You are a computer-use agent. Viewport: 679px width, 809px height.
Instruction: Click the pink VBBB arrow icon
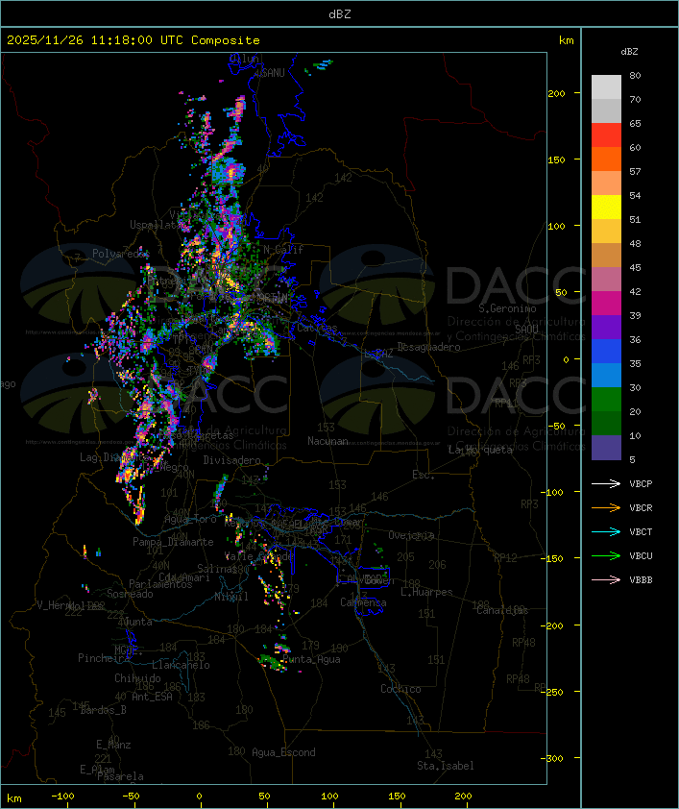click(x=606, y=580)
